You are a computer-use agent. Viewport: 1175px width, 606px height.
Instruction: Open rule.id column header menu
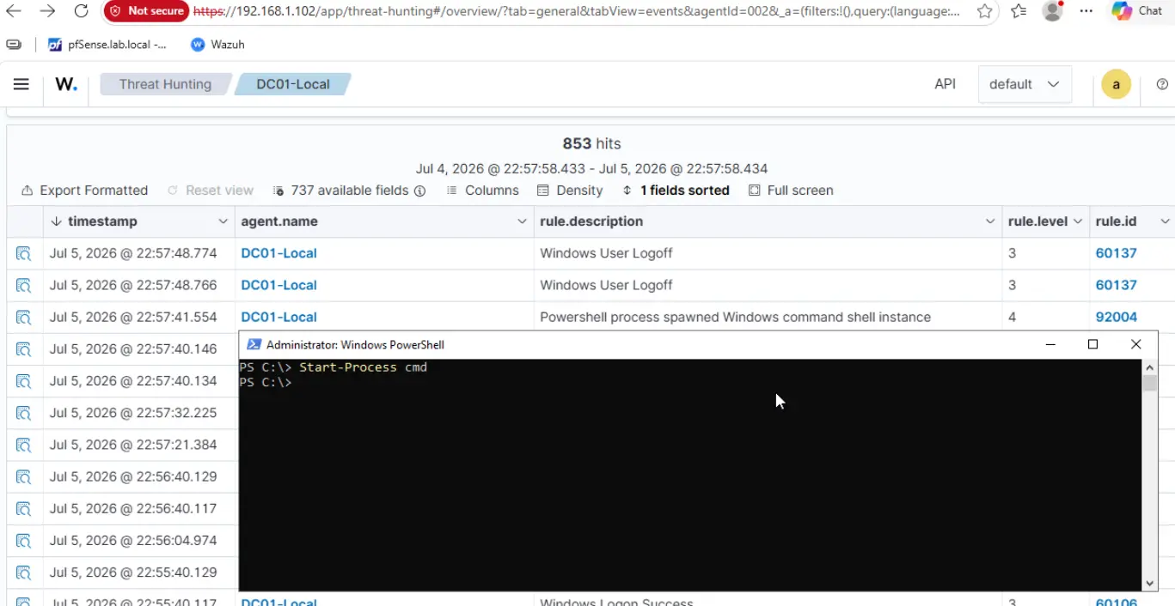1166,221
